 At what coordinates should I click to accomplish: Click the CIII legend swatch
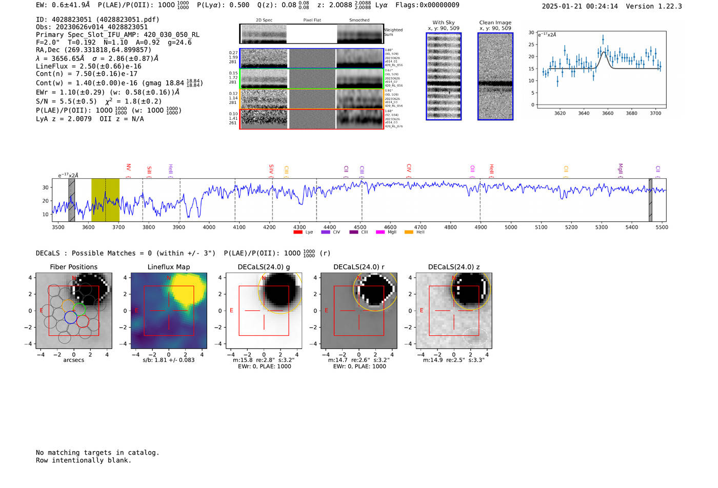coord(354,232)
